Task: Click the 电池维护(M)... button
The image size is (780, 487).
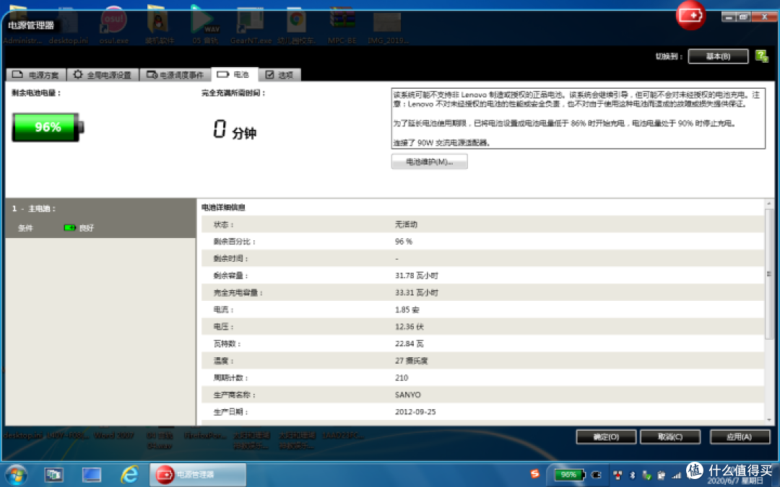Action: [429, 162]
